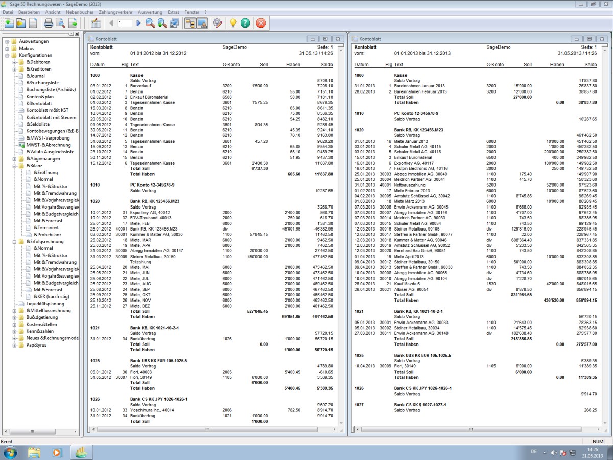Viewport: 613px width, 460px height.
Task: Click the yellow light bulb tip icon
Action: pyautogui.click(x=233, y=23)
